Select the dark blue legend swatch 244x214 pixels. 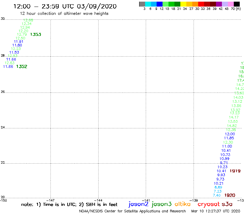point(160,4)
